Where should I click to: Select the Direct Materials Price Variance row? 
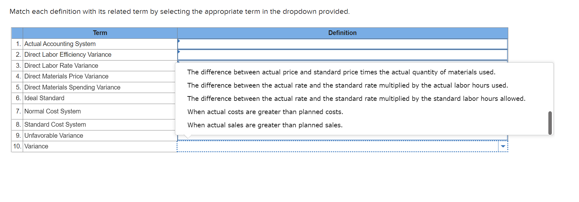coord(66,76)
